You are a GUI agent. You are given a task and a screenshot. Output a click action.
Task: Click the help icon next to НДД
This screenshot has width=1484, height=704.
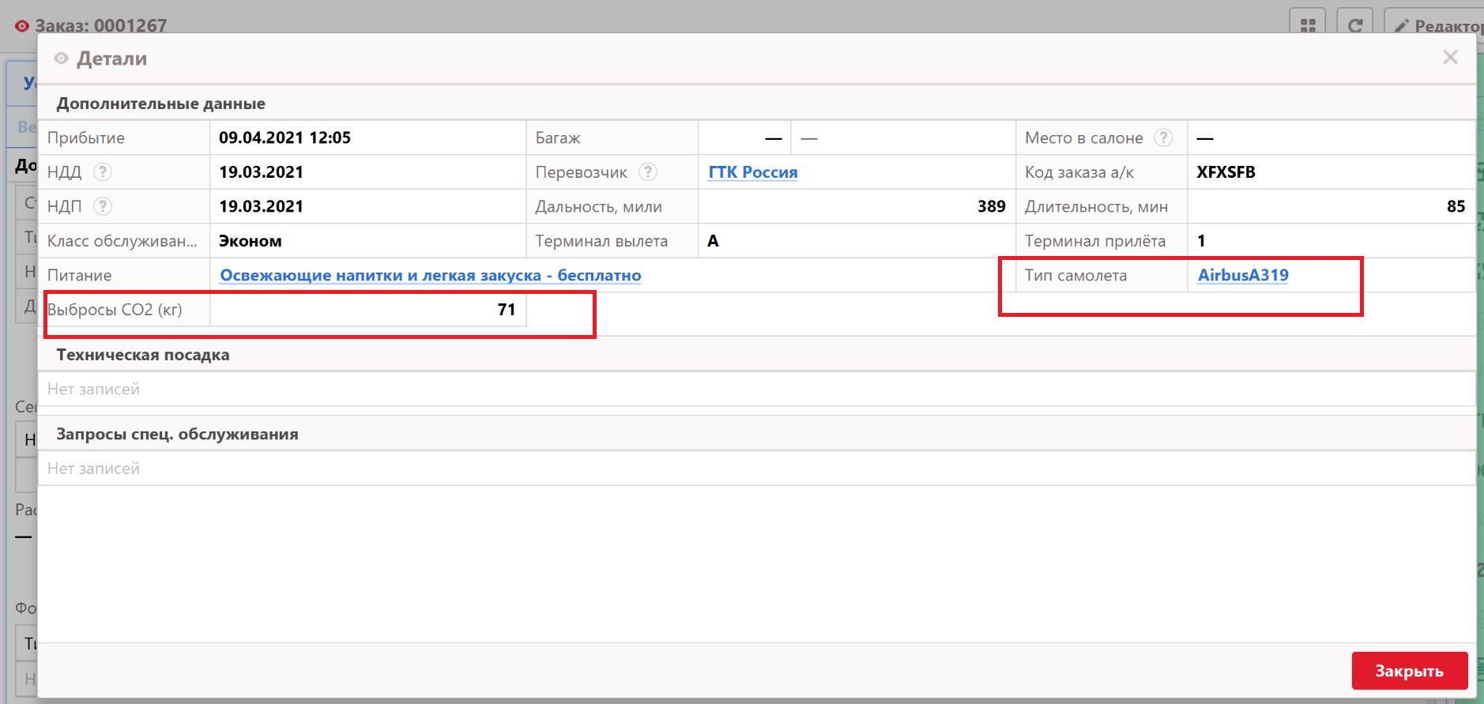point(103,171)
